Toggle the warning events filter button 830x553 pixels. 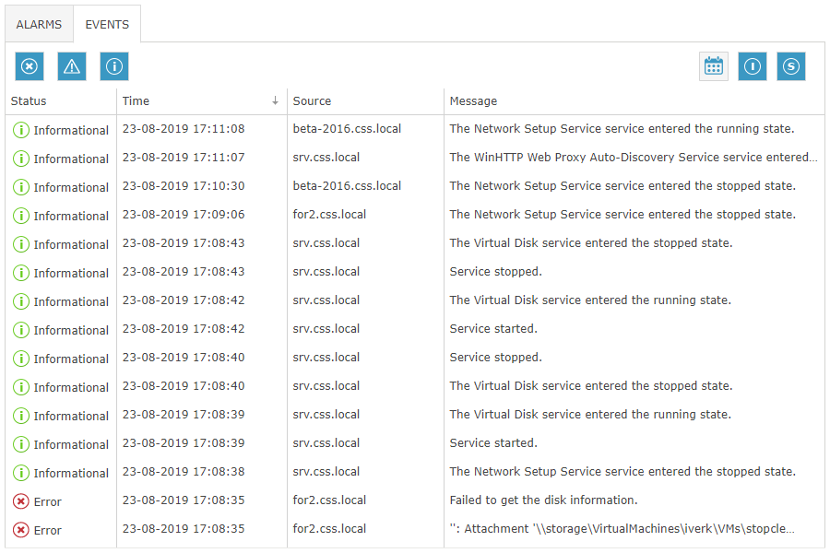pos(72,66)
